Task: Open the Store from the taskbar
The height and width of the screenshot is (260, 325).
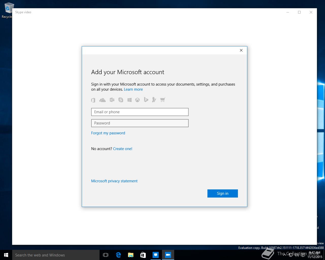Action: 143,255
